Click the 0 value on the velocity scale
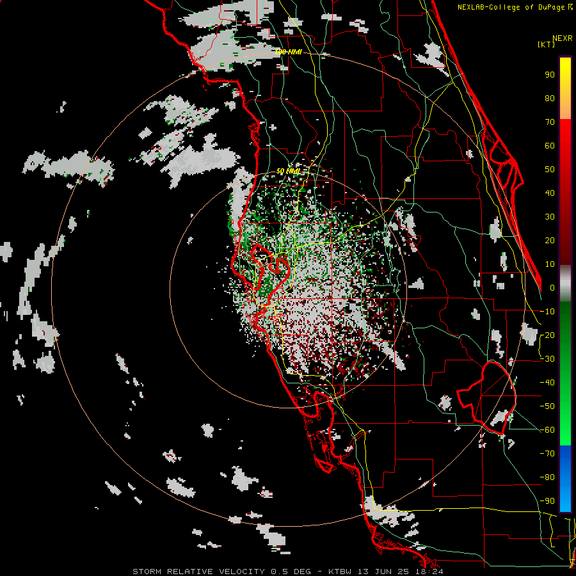Viewport: 576px width, 576px height. coord(552,288)
